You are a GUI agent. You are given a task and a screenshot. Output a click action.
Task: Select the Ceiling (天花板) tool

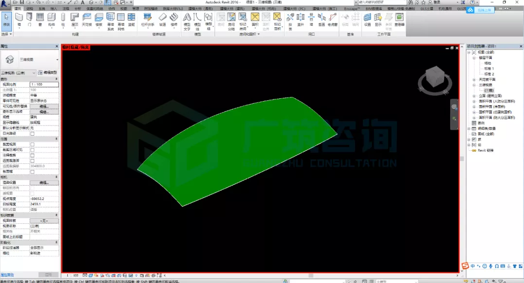[x=87, y=19]
